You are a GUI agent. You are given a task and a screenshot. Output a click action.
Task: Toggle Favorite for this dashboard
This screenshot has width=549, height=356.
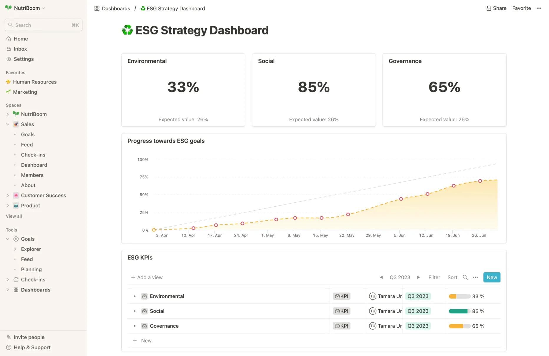point(521,8)
